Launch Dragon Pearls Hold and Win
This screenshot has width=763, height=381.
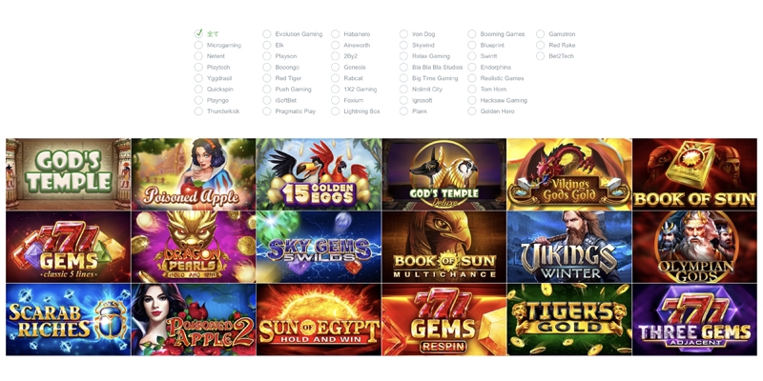194,247
